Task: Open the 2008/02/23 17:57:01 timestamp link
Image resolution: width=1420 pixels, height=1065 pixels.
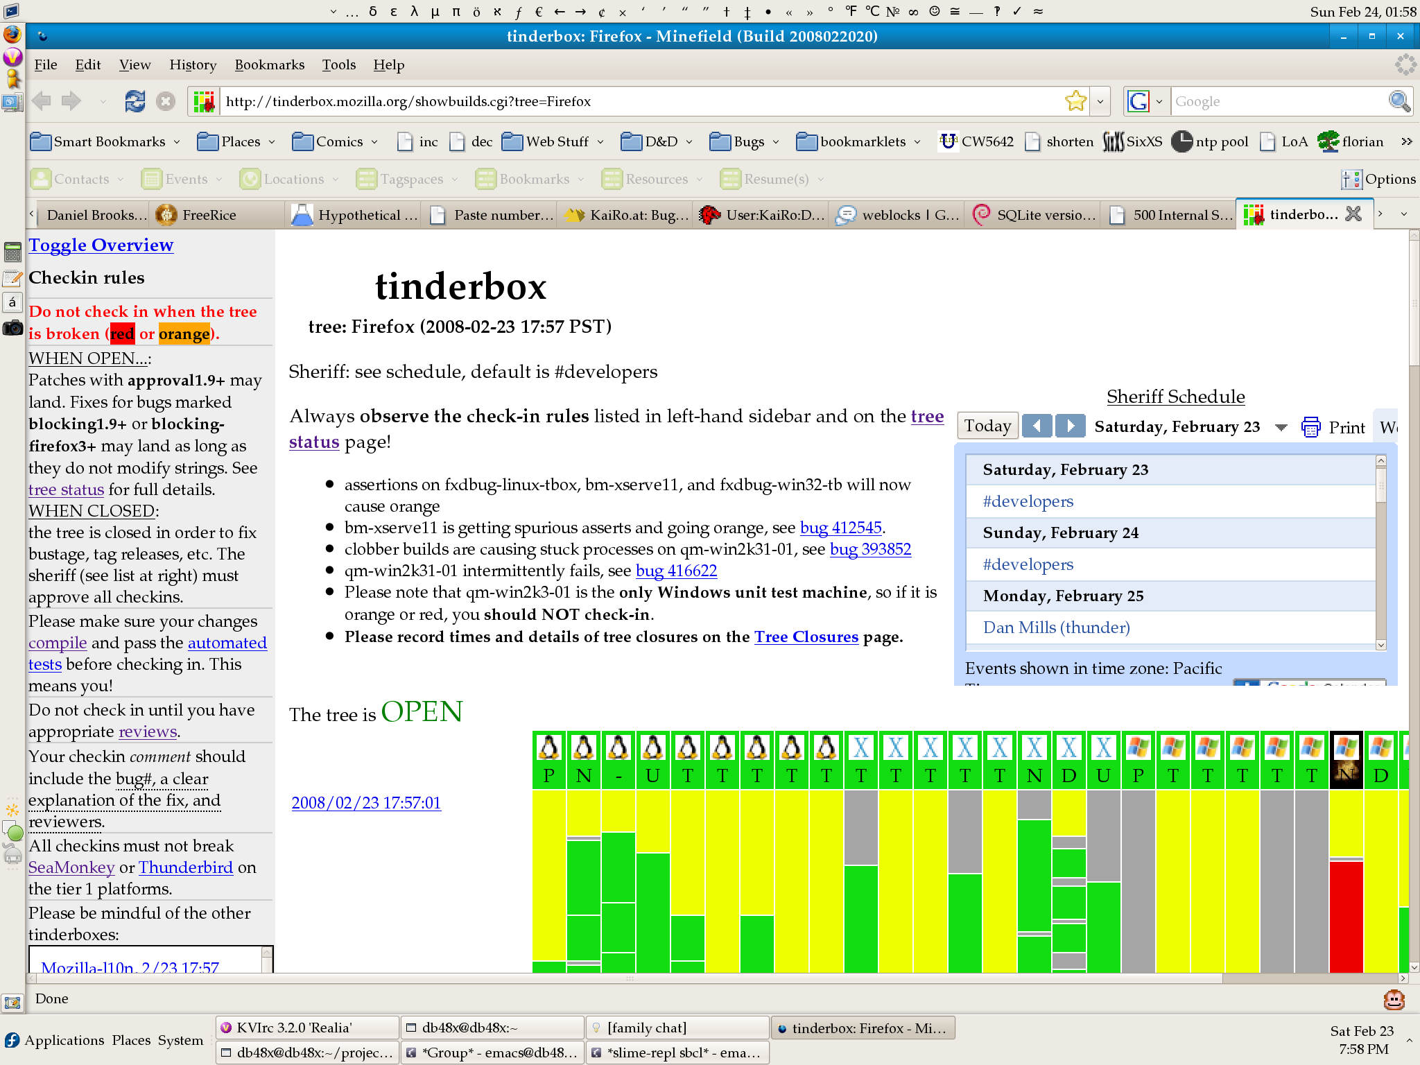Action: click(x=366, y=803)
